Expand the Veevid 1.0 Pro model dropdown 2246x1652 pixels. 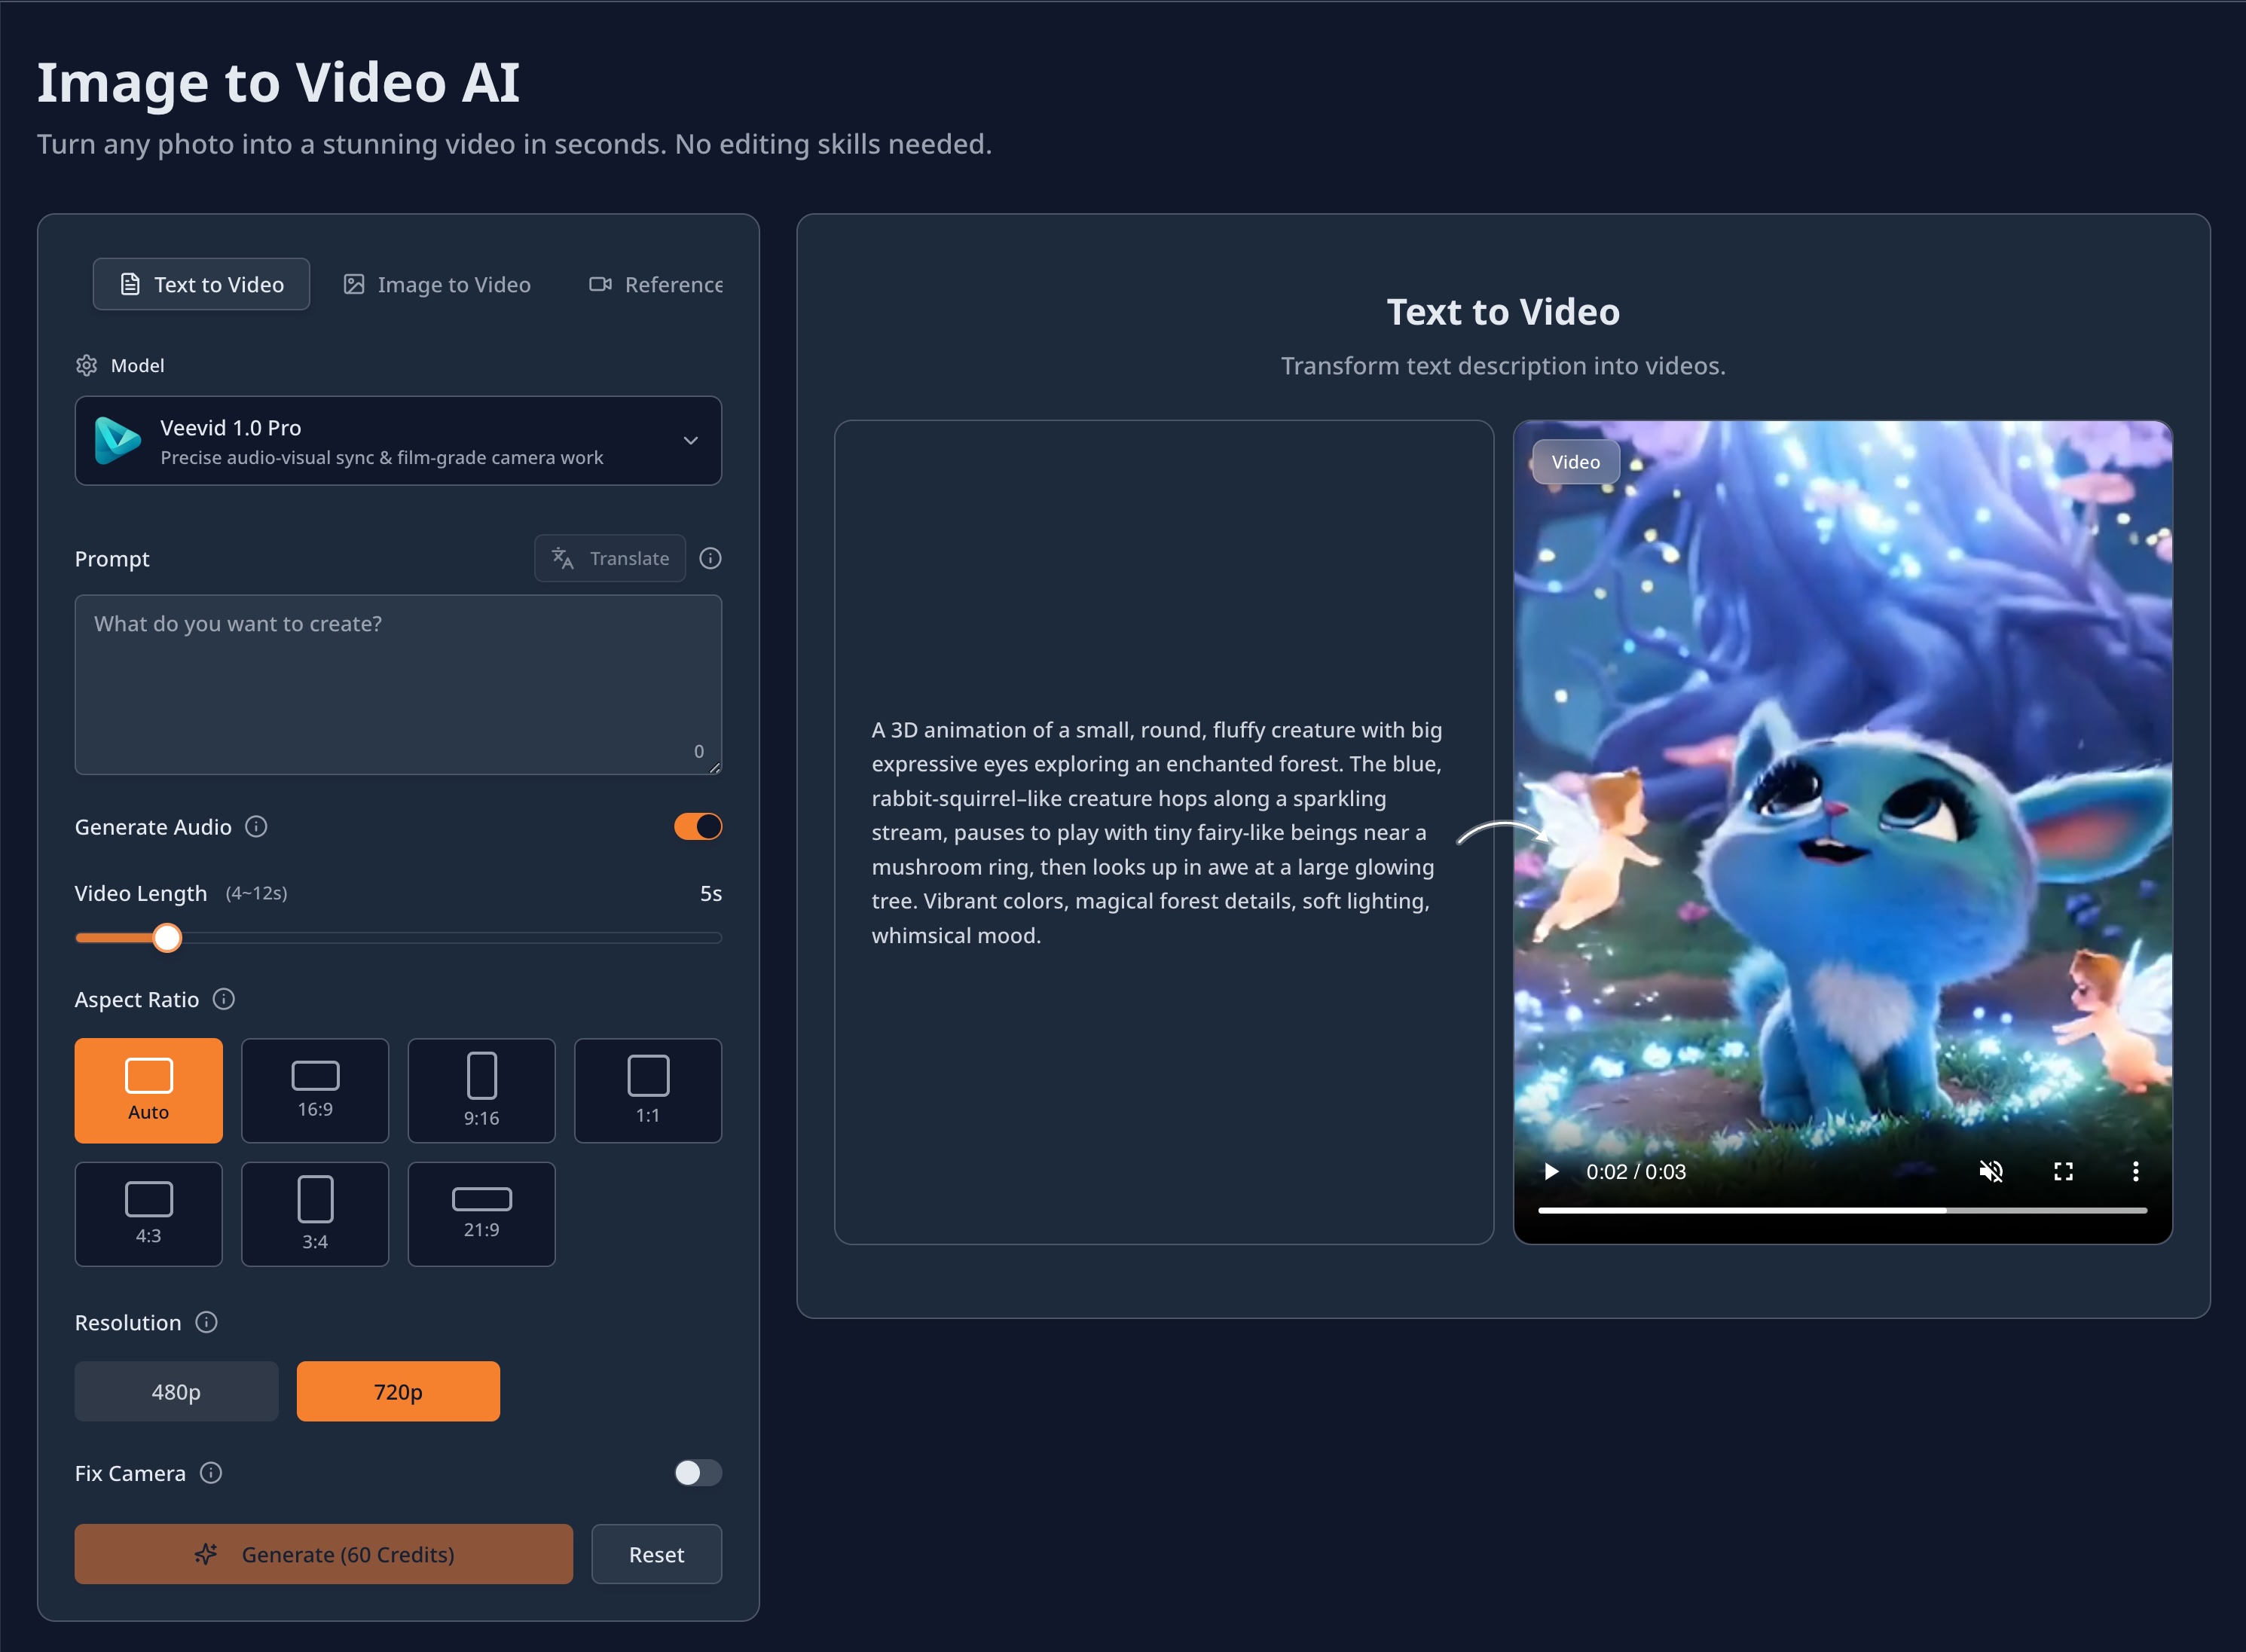point(690,441)
